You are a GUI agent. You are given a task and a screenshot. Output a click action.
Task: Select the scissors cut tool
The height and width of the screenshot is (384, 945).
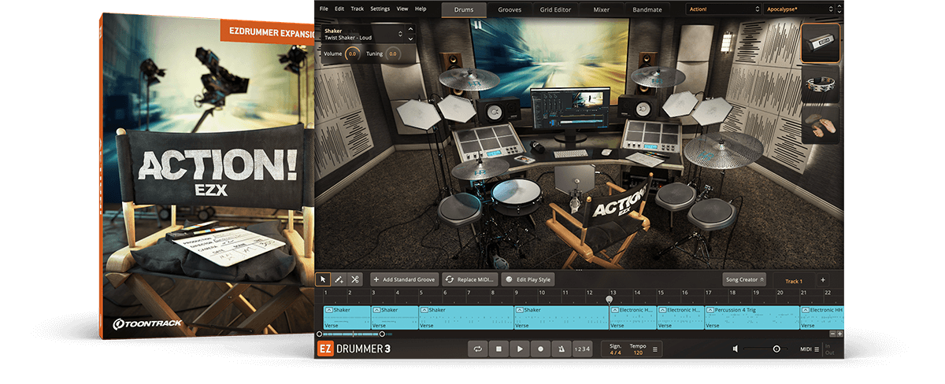[x=355, y=279]
